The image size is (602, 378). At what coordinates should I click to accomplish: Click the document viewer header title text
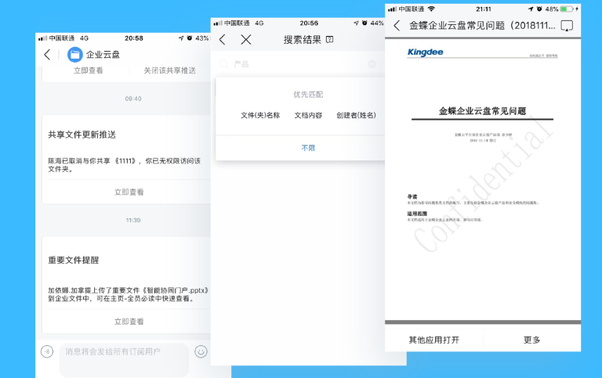pos(482,26)
